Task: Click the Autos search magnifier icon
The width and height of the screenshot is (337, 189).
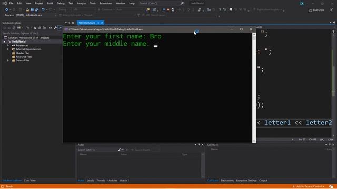Action: (120, 150)
